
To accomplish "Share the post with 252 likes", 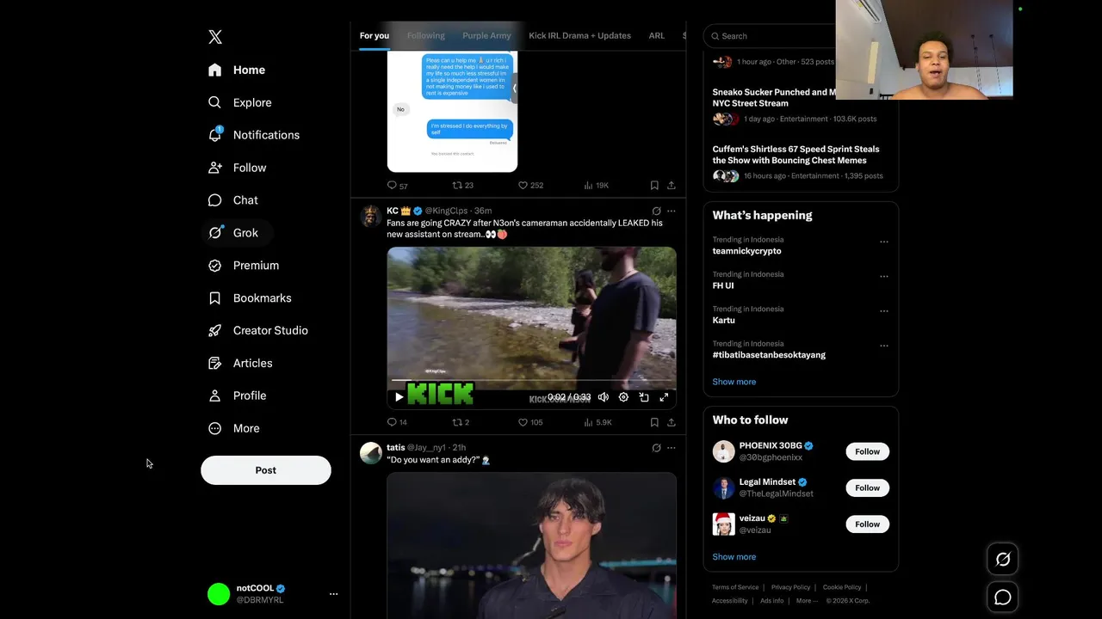I will (672, 186).
